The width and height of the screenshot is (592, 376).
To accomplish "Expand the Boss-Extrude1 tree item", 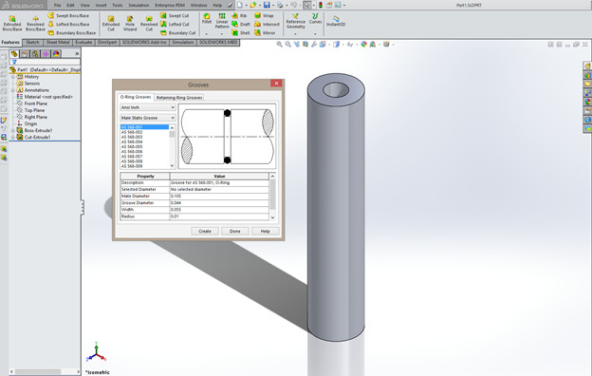I will (13, 130).
